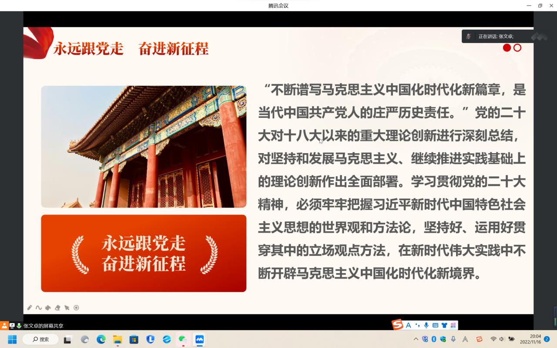Open the Sogou soft keyboard
Screen dimensions: 557x348
[x=435, y=325]
